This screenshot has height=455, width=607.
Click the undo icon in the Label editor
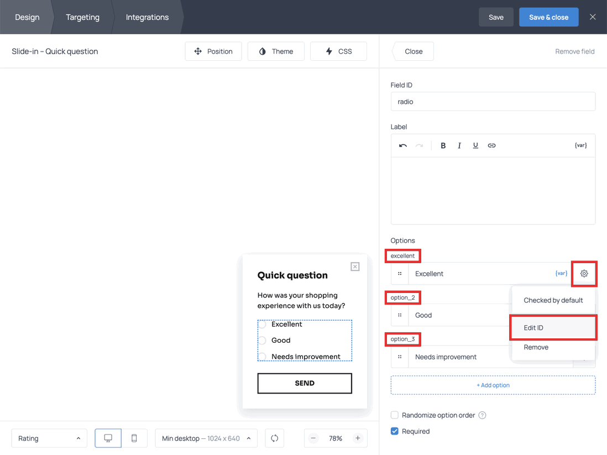point(402,145)
